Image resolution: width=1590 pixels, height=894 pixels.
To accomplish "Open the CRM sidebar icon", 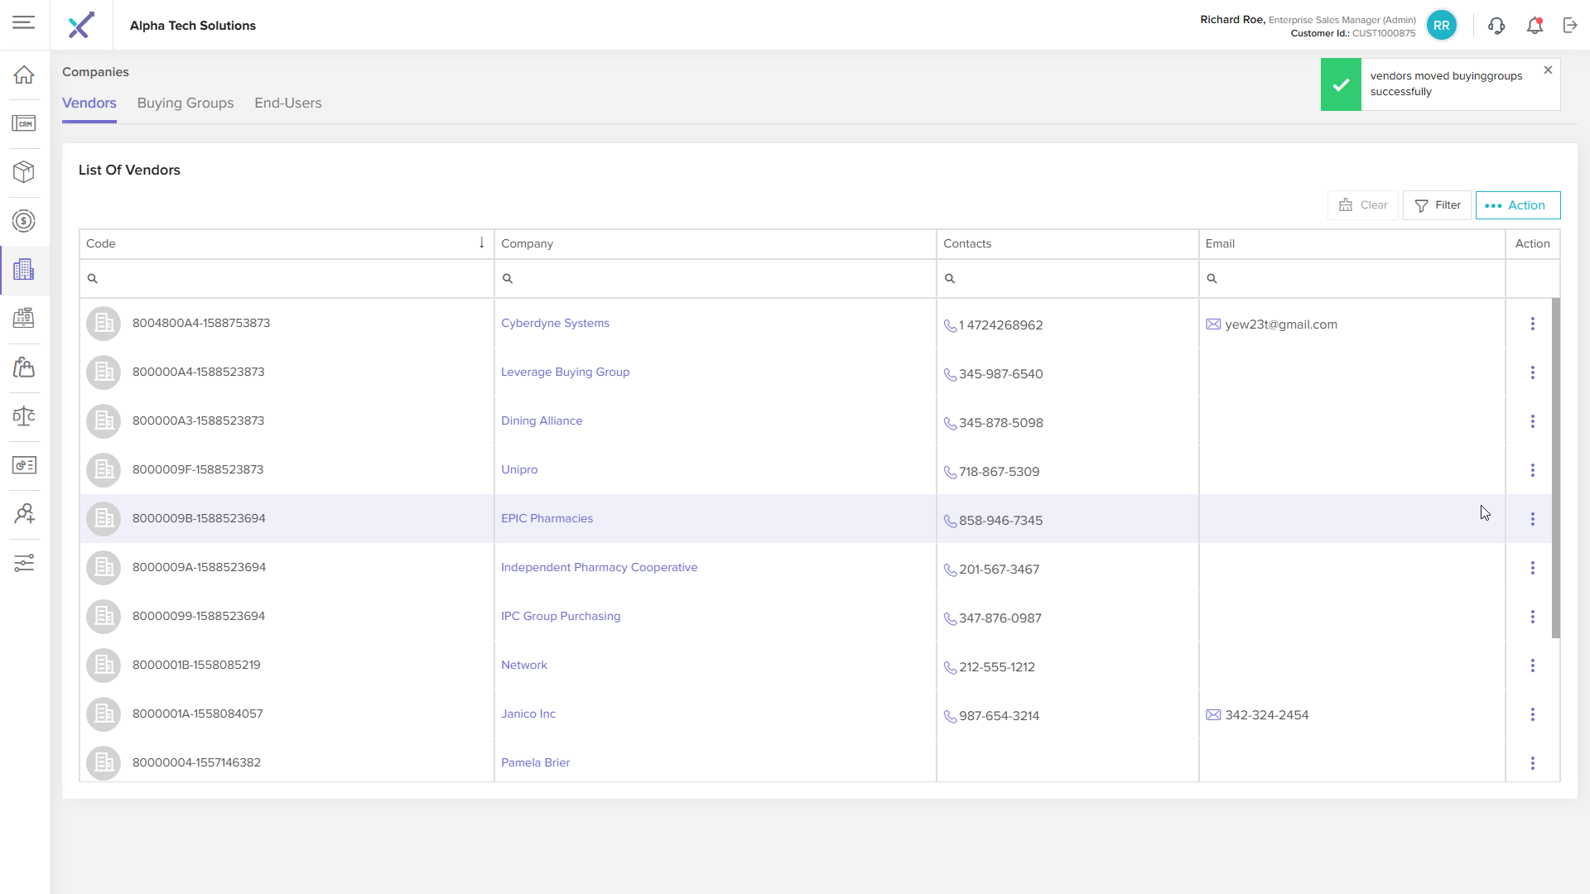I will [24, 123].
